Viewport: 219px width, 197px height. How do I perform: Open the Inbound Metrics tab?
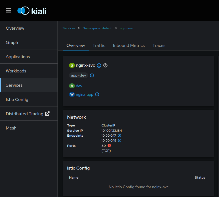[x=129, y=46]
